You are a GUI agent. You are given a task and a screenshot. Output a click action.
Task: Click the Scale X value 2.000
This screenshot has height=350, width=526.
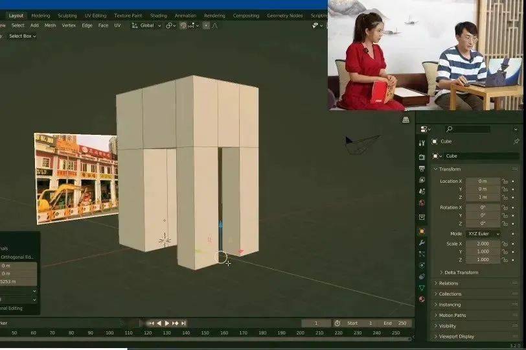click(x=483, y=244)
